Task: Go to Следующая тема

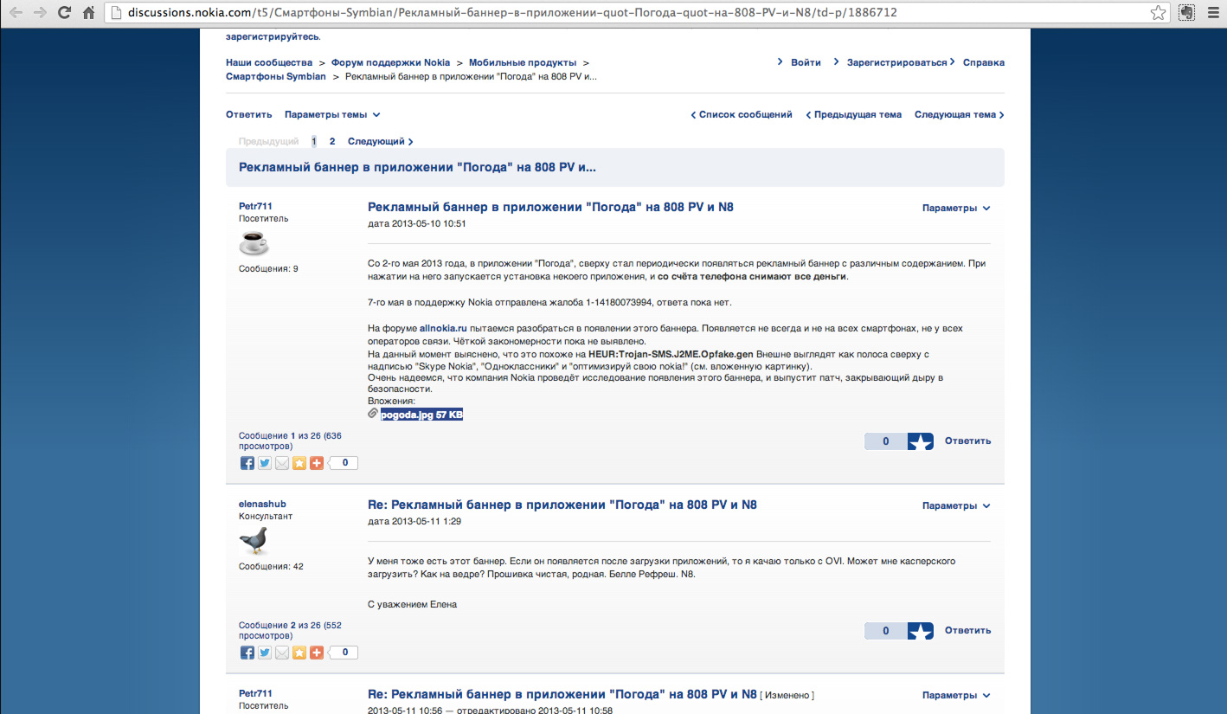Action: point(960,114)
